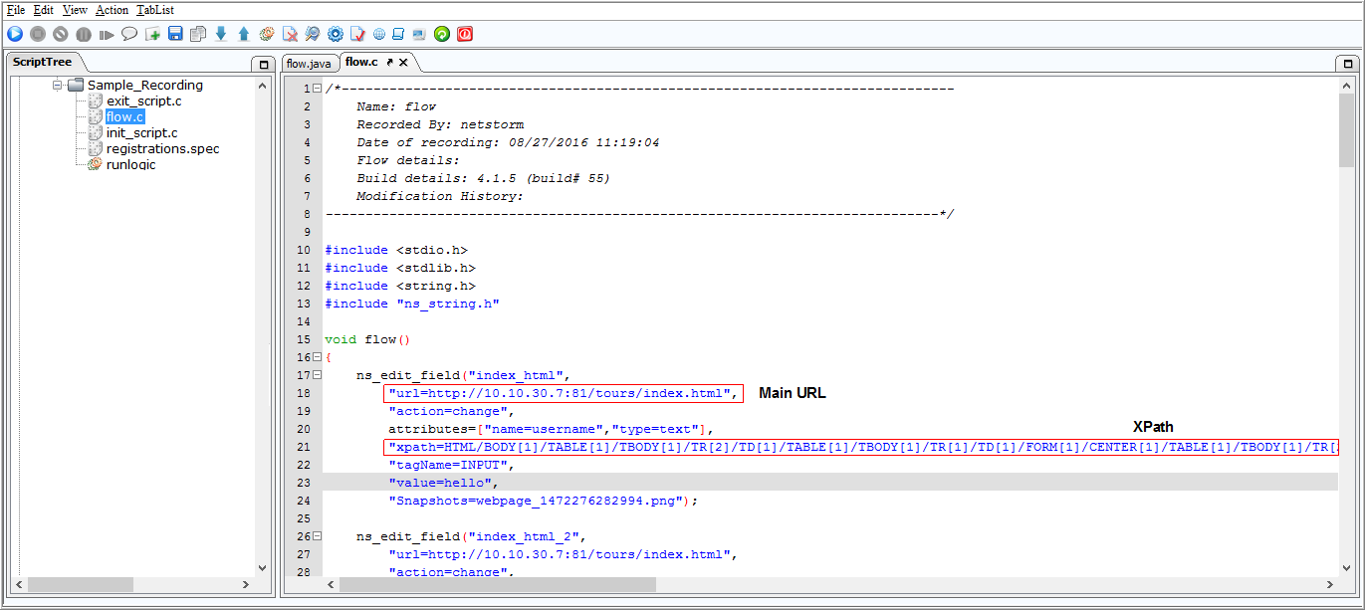Click the comment speech bubble icon
The width and height of the screenshot is (1365, 610).
point(129,34)
